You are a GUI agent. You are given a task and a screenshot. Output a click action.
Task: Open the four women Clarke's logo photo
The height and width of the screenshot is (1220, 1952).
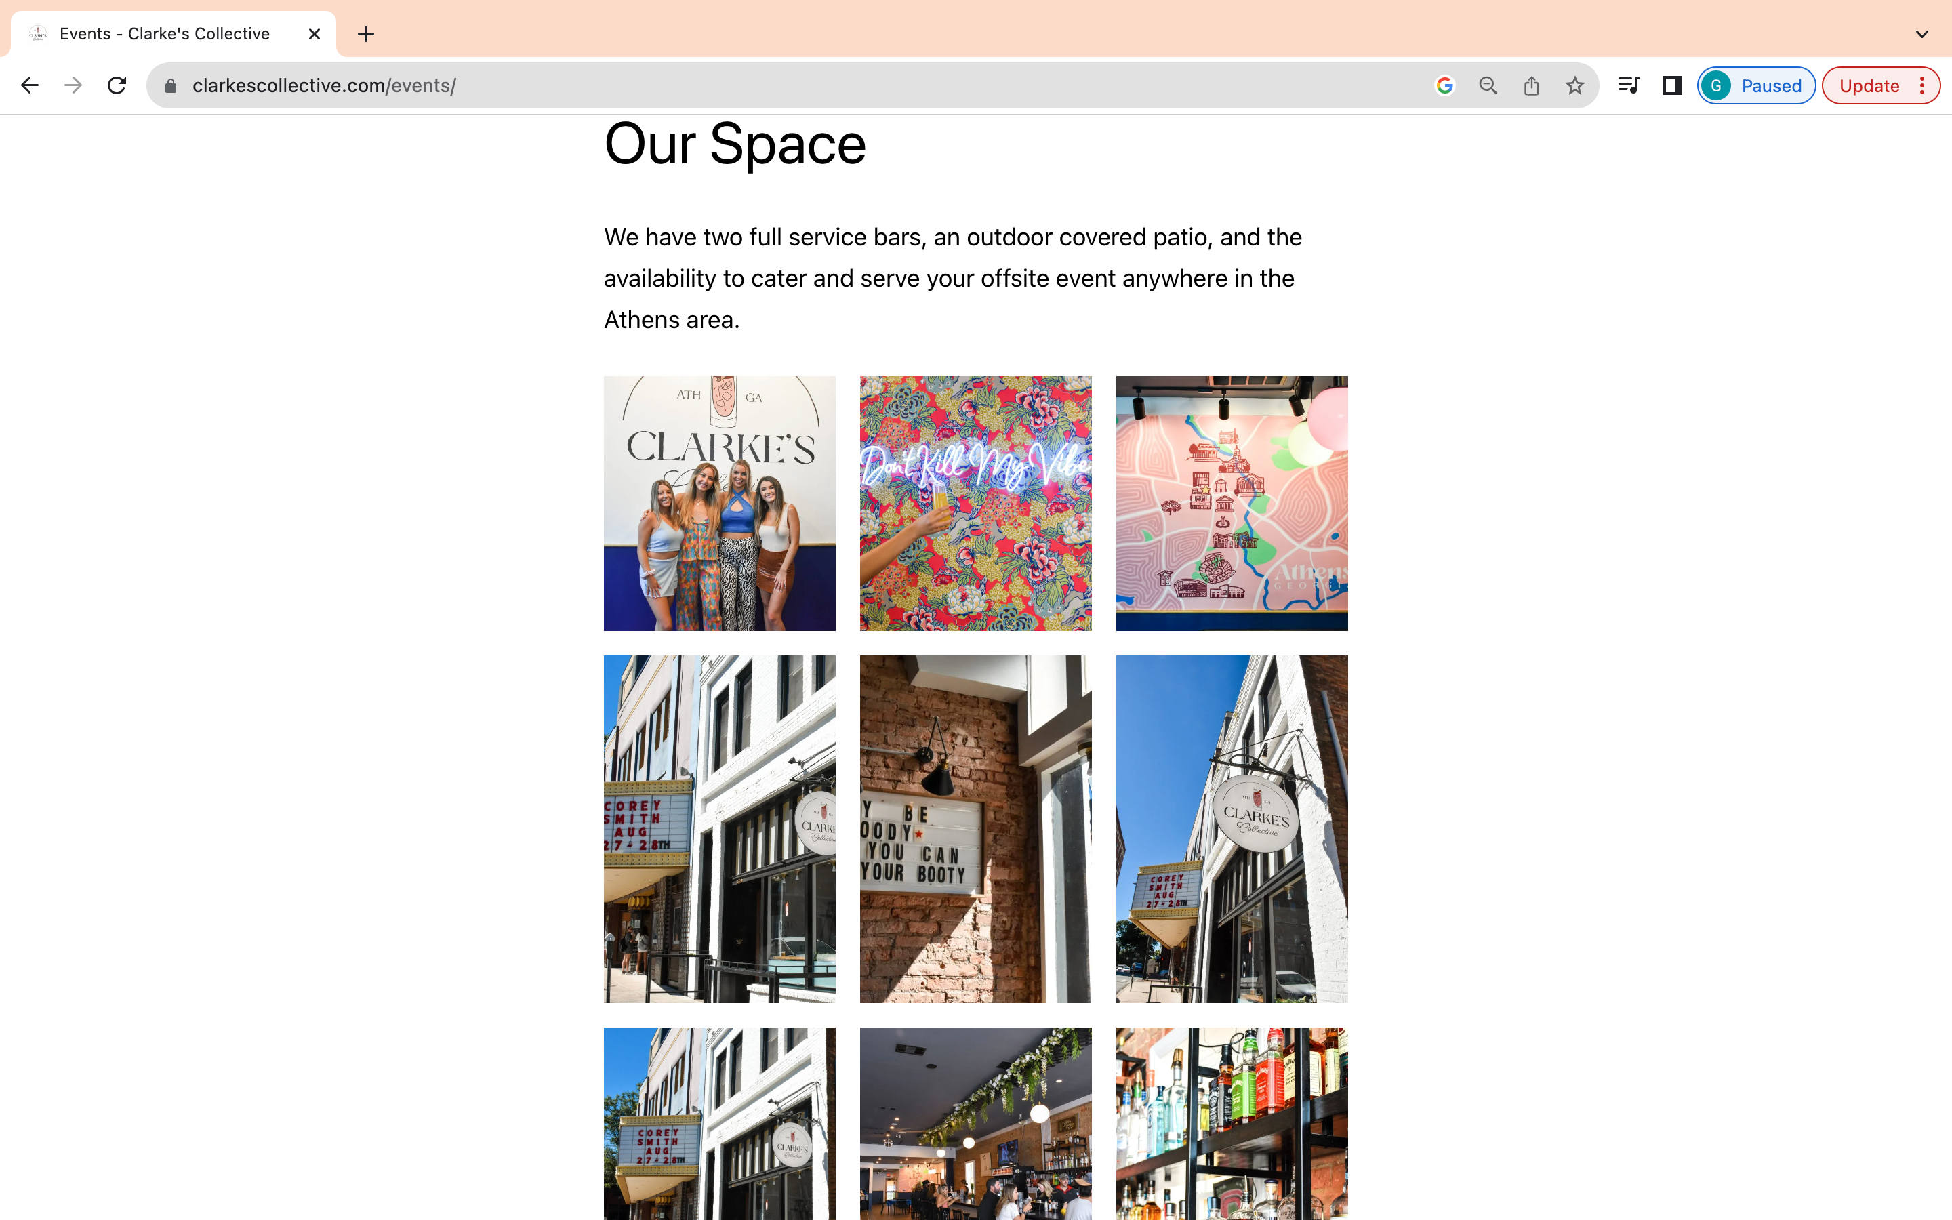[x=718, y=503]
